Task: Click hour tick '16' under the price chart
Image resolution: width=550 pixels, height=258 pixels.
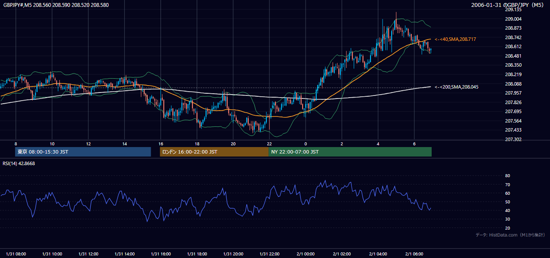Action: coord(161,144)
